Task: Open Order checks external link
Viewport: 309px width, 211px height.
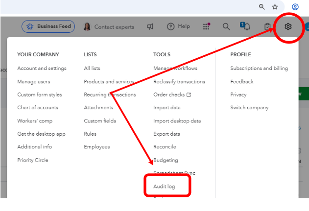Action: coord(172,95)
